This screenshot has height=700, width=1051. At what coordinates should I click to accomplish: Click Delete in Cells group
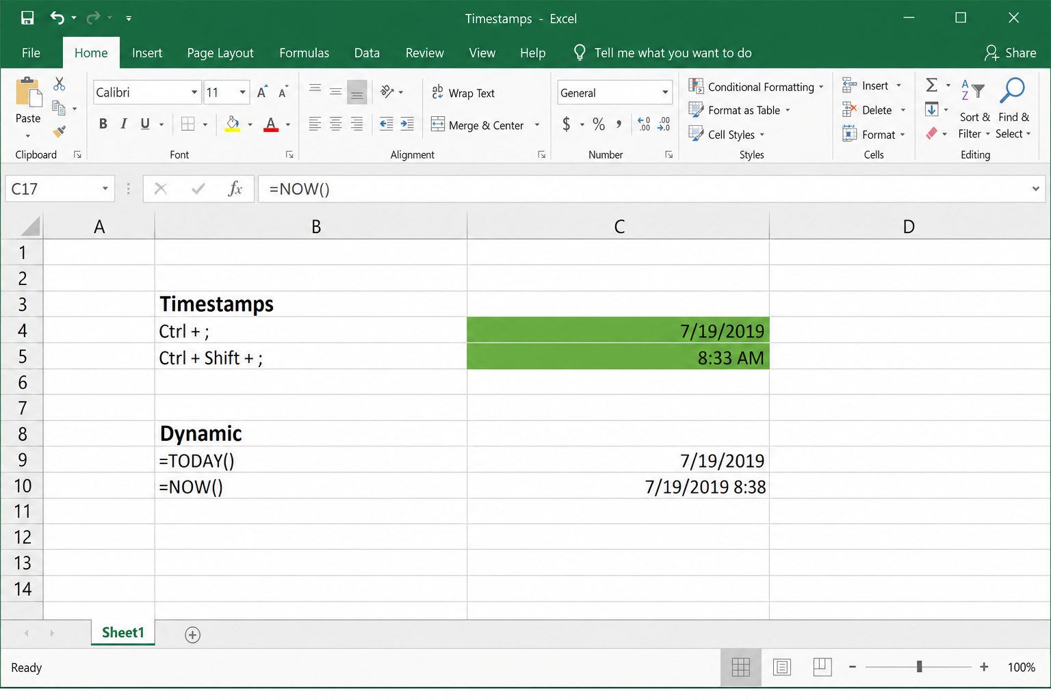pyautogui.click(x=874, y=110)
